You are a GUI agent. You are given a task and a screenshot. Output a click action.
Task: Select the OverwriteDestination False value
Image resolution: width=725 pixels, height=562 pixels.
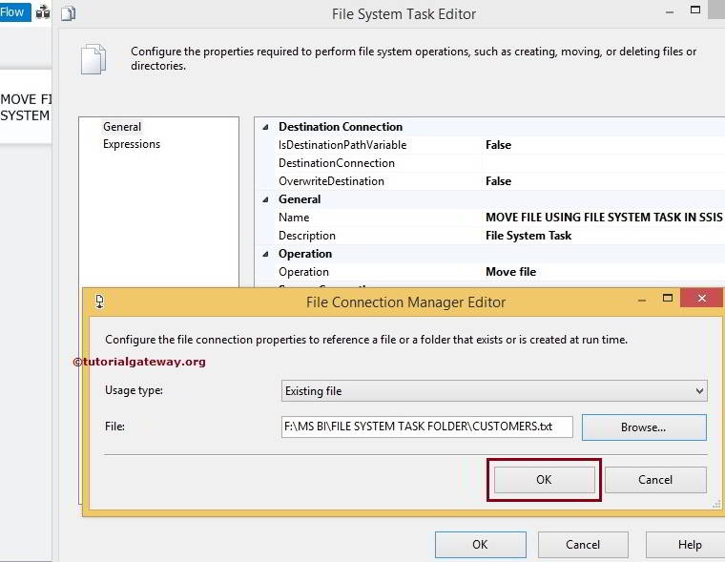(498, 181)
